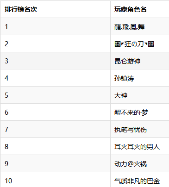Click the 排行榜名次 column header

(x=21, y=9)
